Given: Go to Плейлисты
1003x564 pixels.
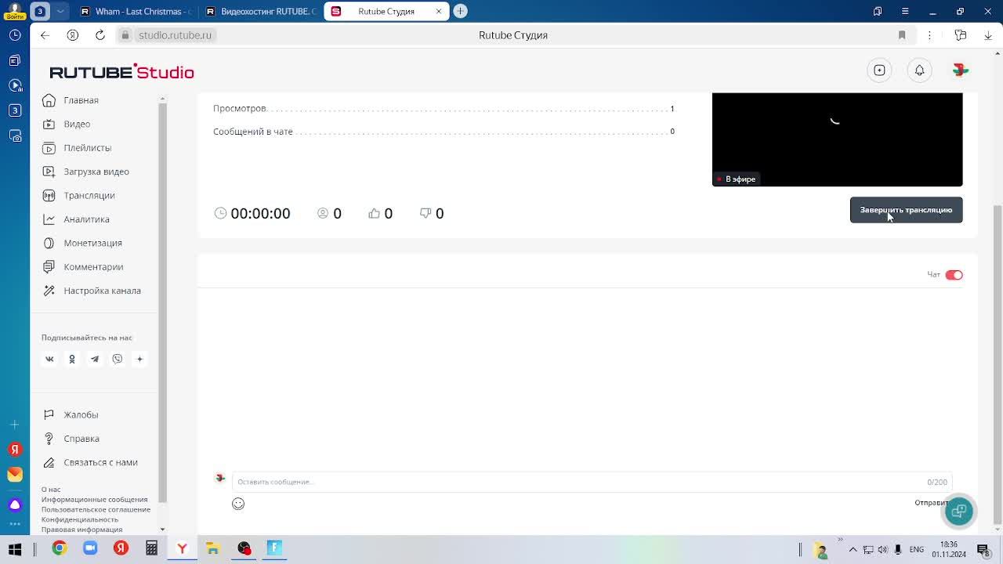Looking at the screenshot, I should coord(87,147).
